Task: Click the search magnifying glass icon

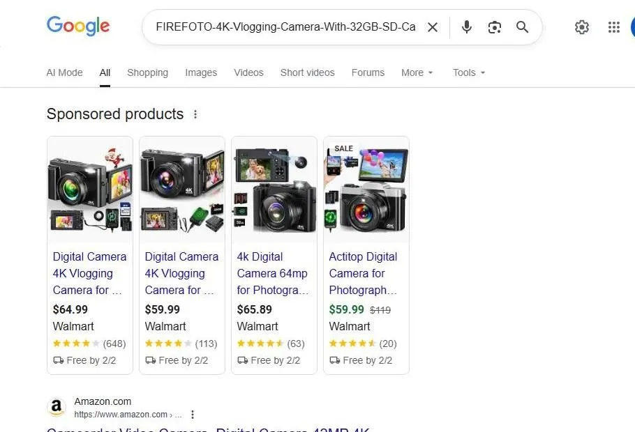Action: click(x=522, y=27)
